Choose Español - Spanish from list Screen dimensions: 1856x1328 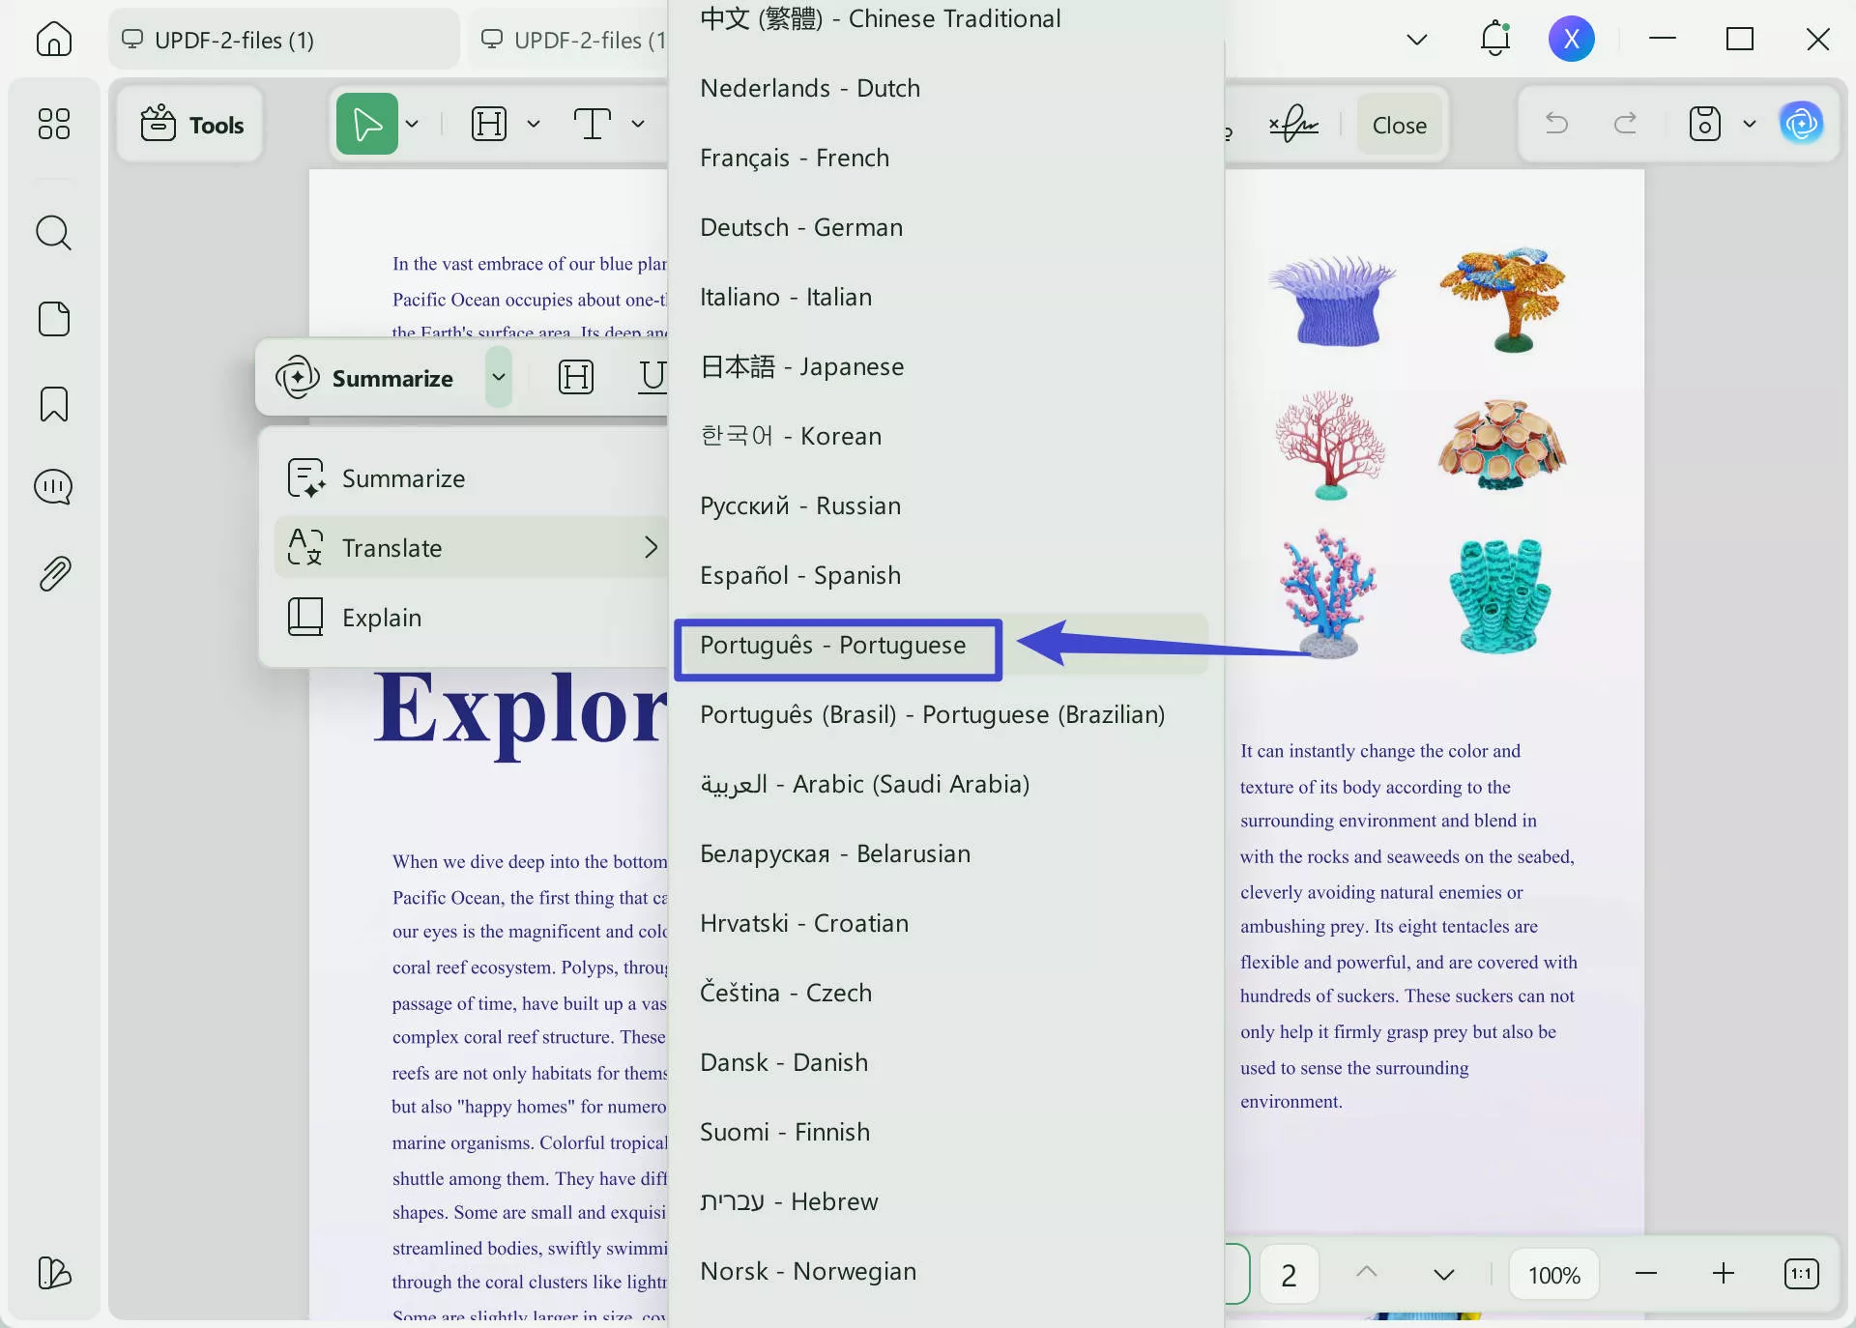click(800, 576)
